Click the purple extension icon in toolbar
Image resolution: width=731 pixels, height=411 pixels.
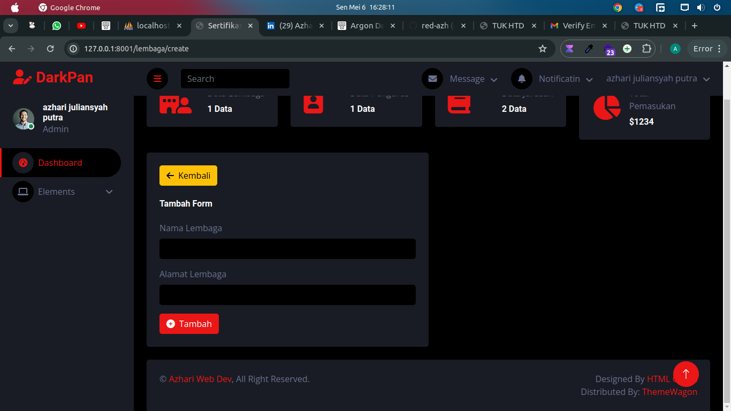(x=569, y=49)
